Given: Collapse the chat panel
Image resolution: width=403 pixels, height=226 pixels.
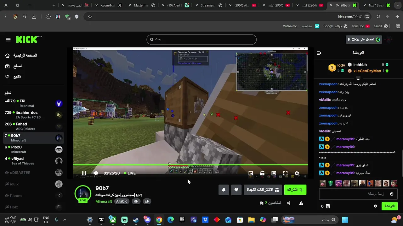Looking at the screenshot, I should click(x=319, y=53).
